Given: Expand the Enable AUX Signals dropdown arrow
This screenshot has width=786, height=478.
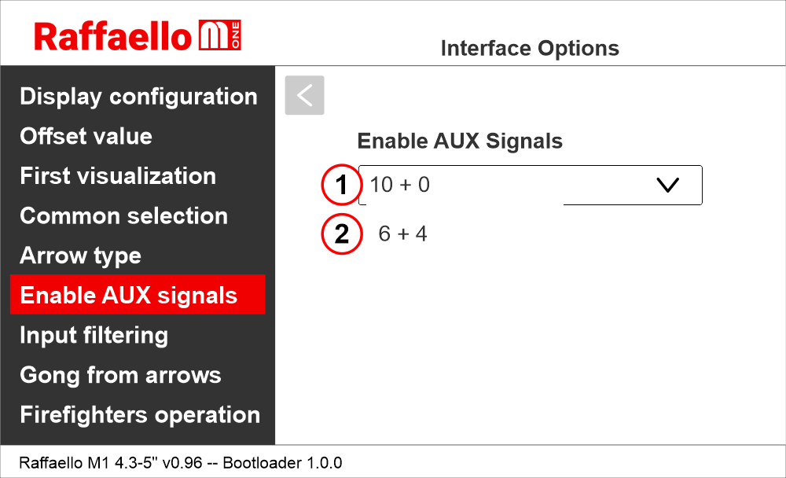Looking at the screenshot, I should [x=667, y=186].
